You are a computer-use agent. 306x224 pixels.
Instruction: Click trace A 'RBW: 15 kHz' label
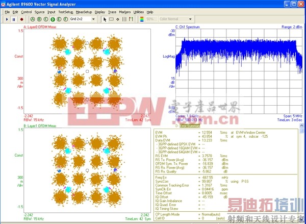pos(34,120)
